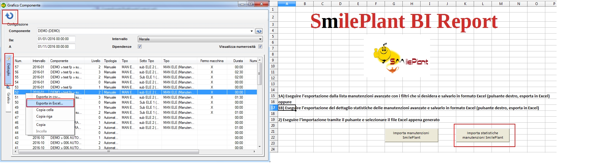Click the blue refresh arrow in the toolbar

(x=10, y=16)
